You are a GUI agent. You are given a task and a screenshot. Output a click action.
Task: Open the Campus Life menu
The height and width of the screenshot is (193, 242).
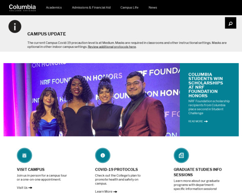129,8
